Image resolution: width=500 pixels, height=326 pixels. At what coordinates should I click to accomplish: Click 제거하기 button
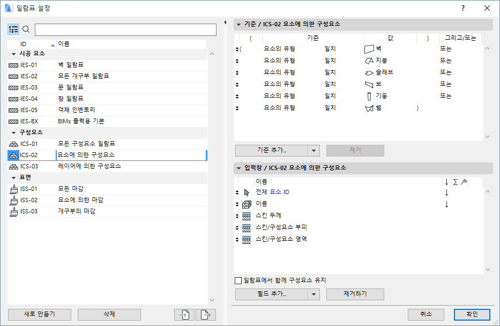[x=355, y=294]
